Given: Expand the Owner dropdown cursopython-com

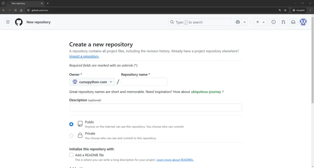Looking at the screenshot, I should (x=92, y=82).
